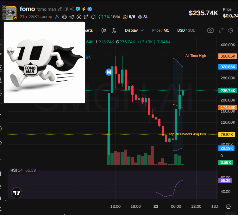
Task: Open the fx indicators menu
Action: 114,30
